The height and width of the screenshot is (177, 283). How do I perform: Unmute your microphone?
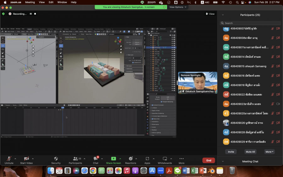pos(9,159)
